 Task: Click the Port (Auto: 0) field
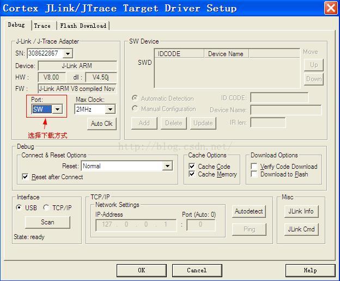click(201, 225)
